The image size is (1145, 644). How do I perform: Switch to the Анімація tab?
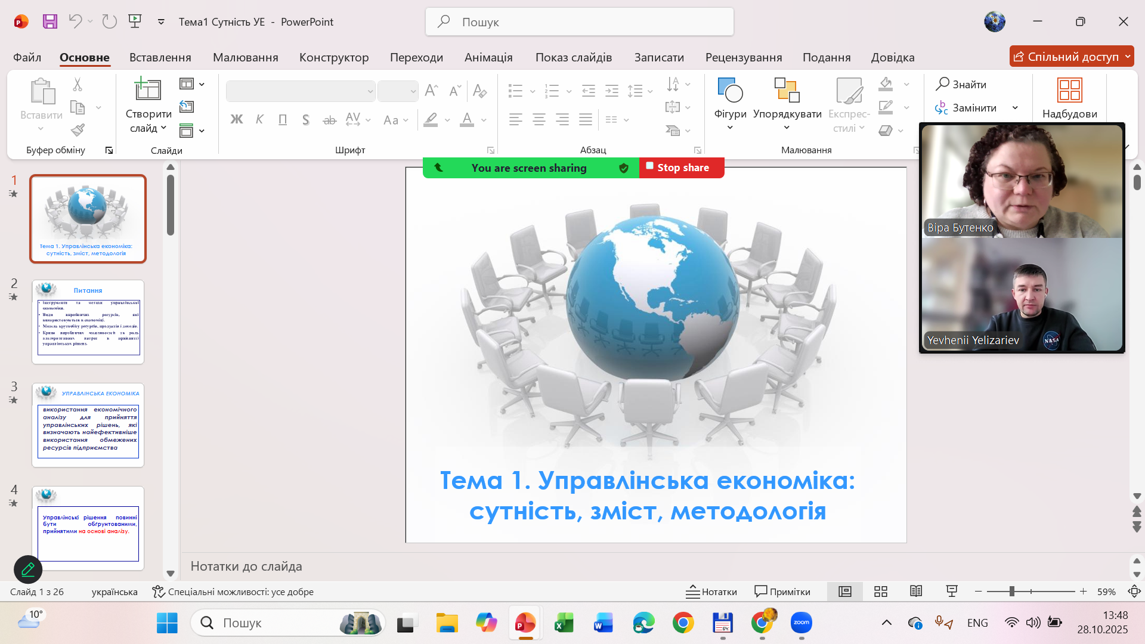coord(488,57)
